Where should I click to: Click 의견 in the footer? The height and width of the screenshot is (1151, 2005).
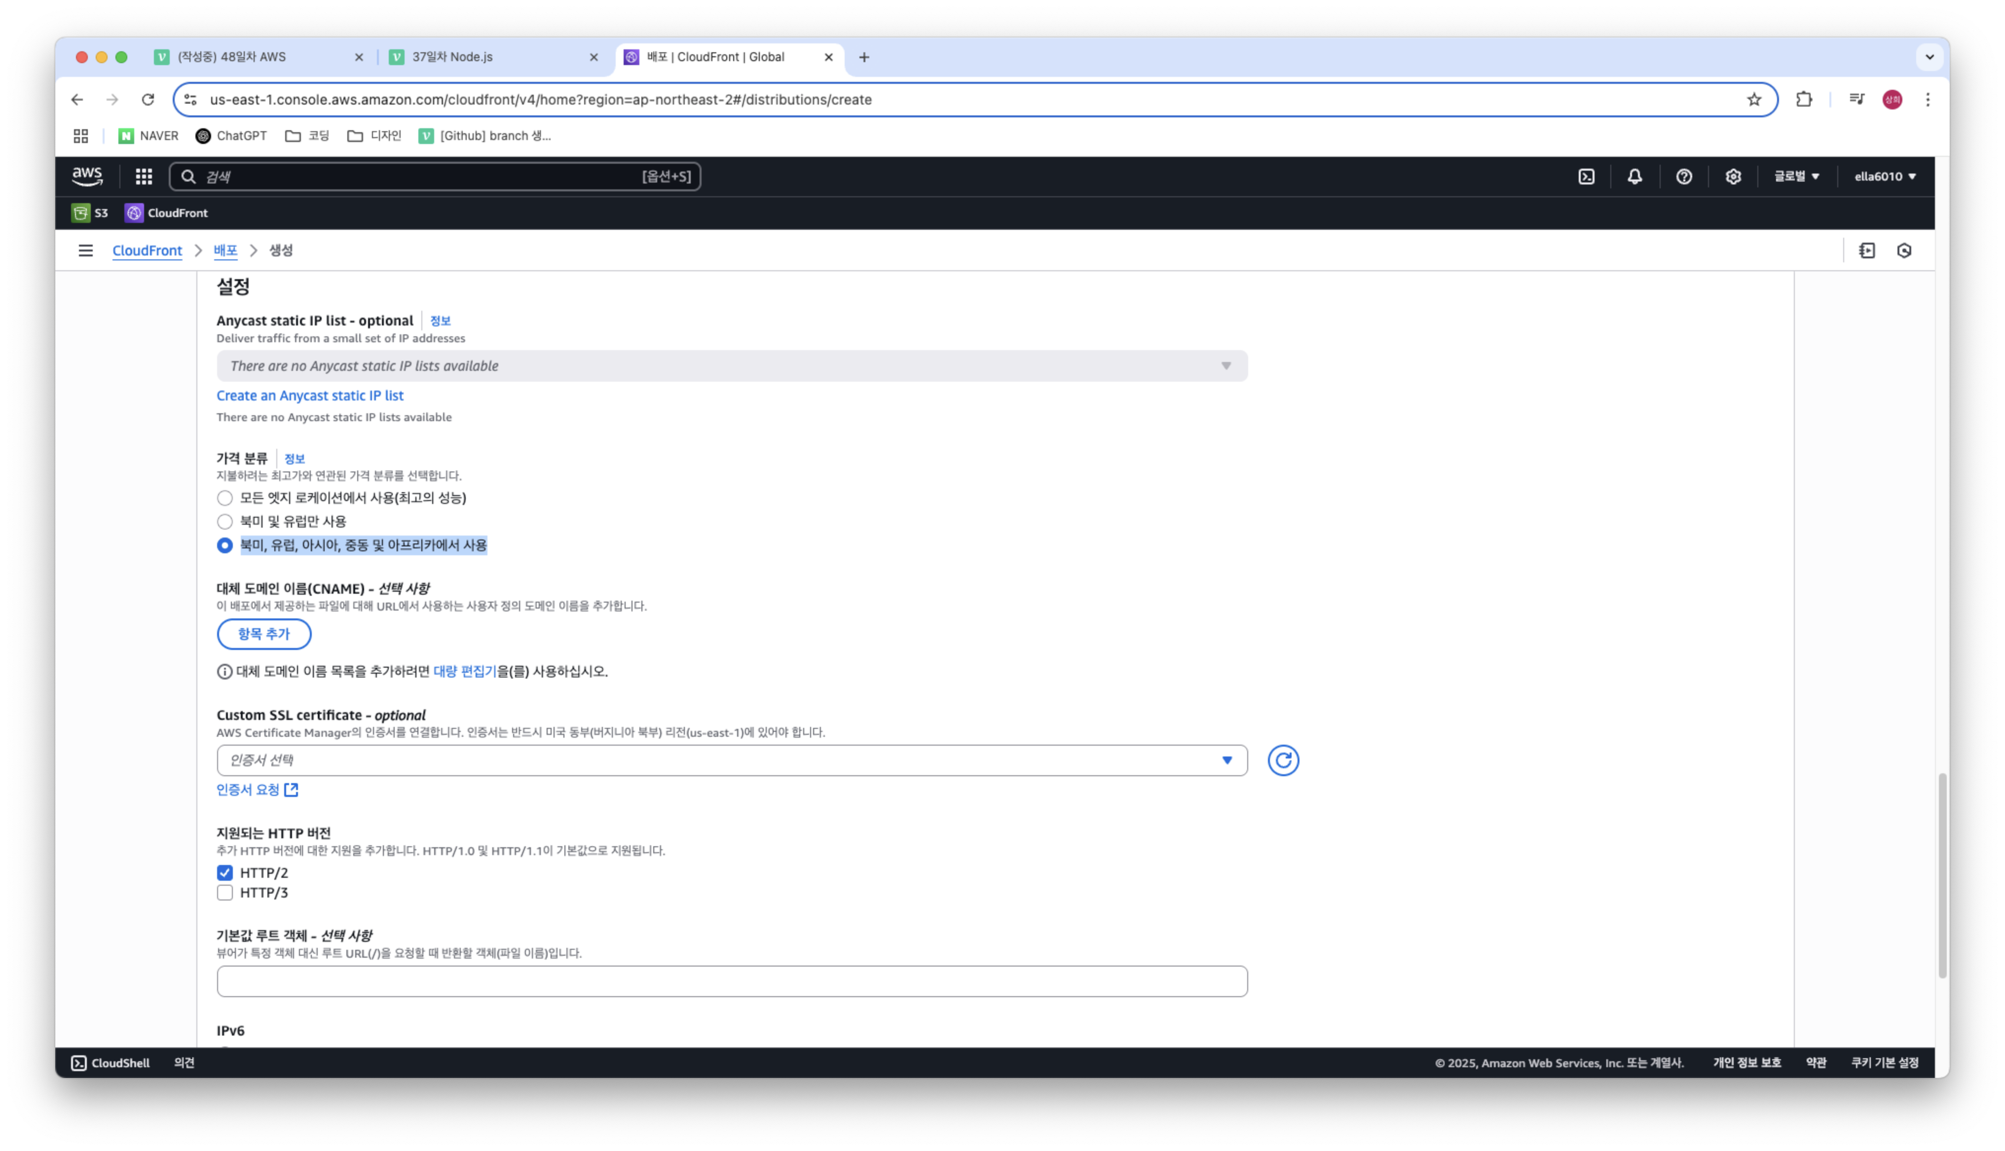click(x=184, y=1063)
